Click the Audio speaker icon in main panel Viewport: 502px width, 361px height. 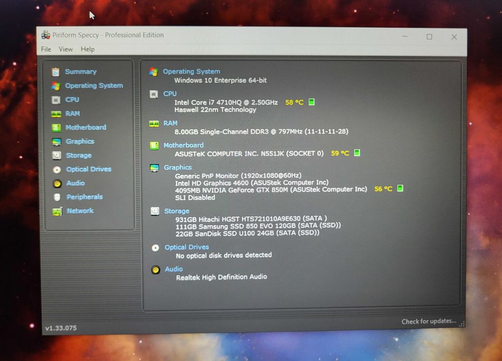[156, 270]
